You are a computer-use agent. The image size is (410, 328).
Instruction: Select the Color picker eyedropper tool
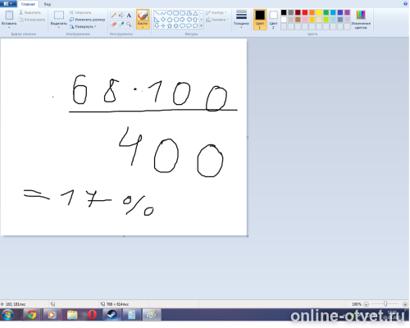121,25
